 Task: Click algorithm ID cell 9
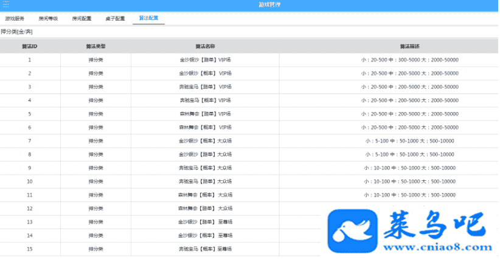click(x=30, y=168)
